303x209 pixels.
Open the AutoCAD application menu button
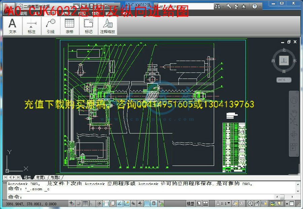9,9
